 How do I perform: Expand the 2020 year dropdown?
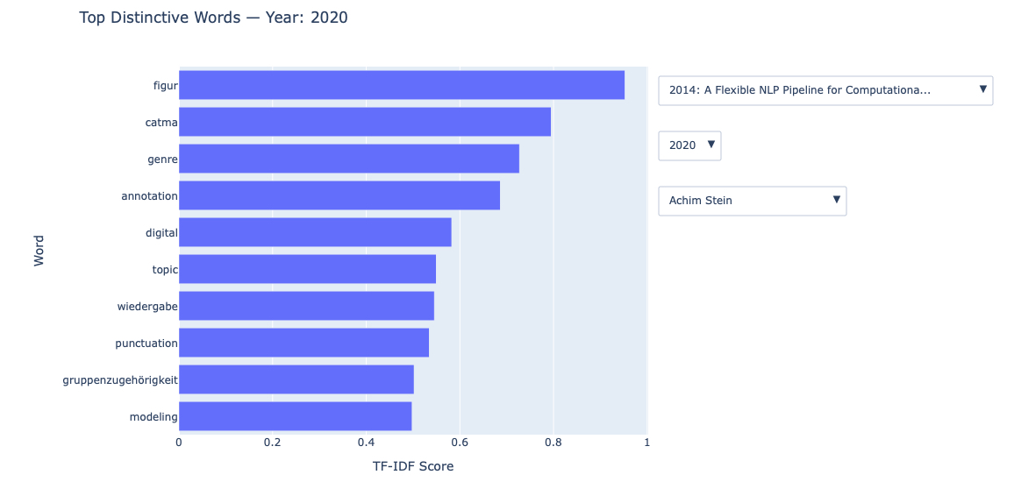coord(689,145)
